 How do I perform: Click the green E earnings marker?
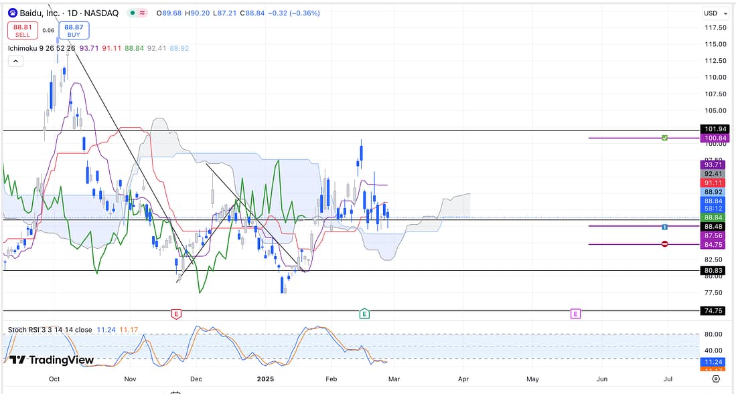(x=364, y=313)
